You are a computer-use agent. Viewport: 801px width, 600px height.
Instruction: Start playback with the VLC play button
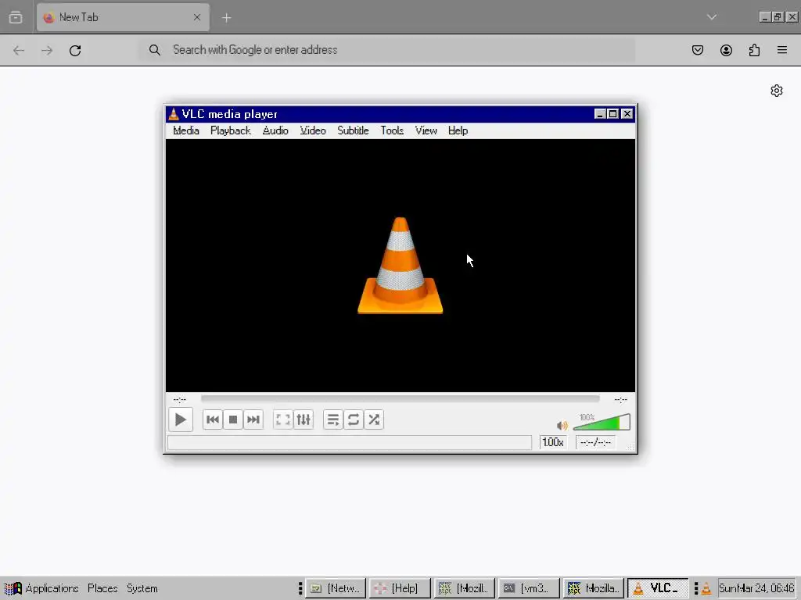tap(181, 420)
